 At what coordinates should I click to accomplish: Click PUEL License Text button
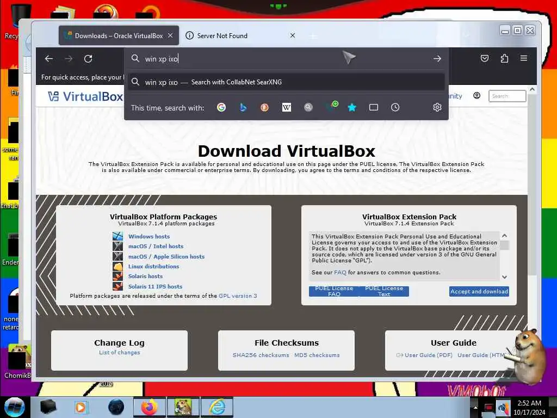click(384, 291)
